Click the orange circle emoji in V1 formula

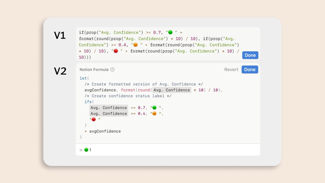pos(135,45)
